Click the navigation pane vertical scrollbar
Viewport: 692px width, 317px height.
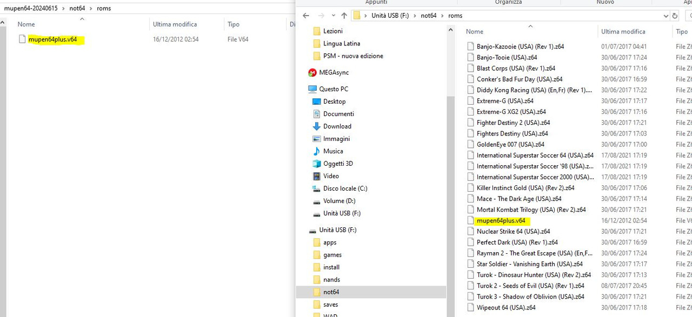click(x=451, y=205)
